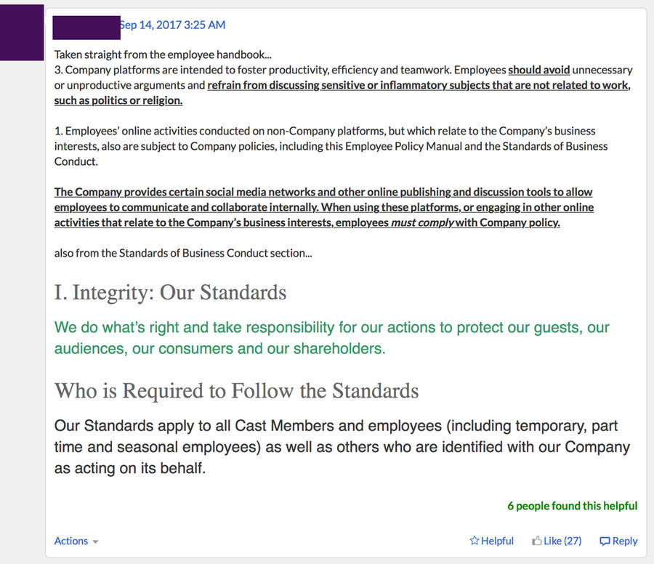Click the Reply speech bubble icon
654x564 pixels.
point(605,541)
